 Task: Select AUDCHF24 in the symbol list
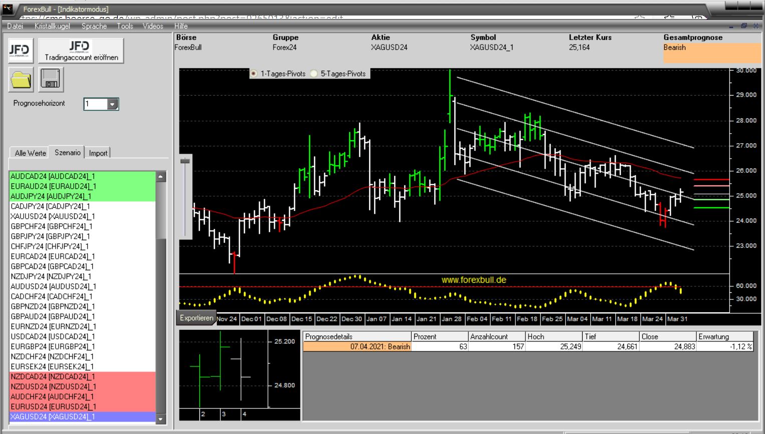click(x=83, y=396)
